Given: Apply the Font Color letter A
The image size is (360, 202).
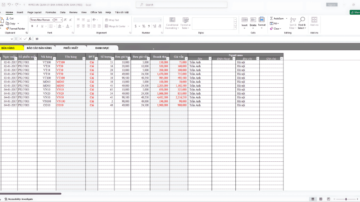Looking at the screenshot, I should (x=67, y=26).
